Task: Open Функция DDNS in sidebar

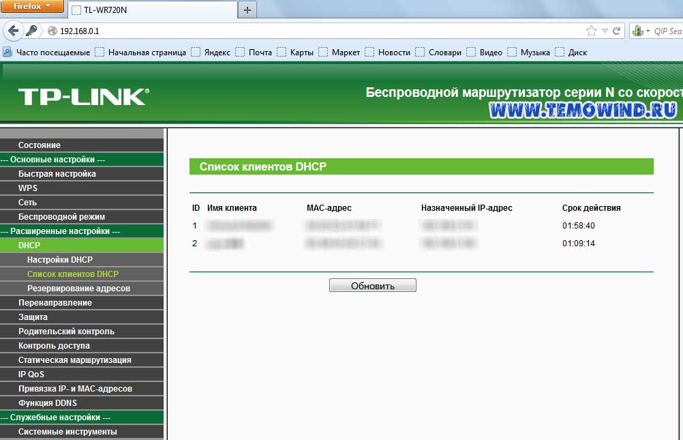Action: click(82, 403)
